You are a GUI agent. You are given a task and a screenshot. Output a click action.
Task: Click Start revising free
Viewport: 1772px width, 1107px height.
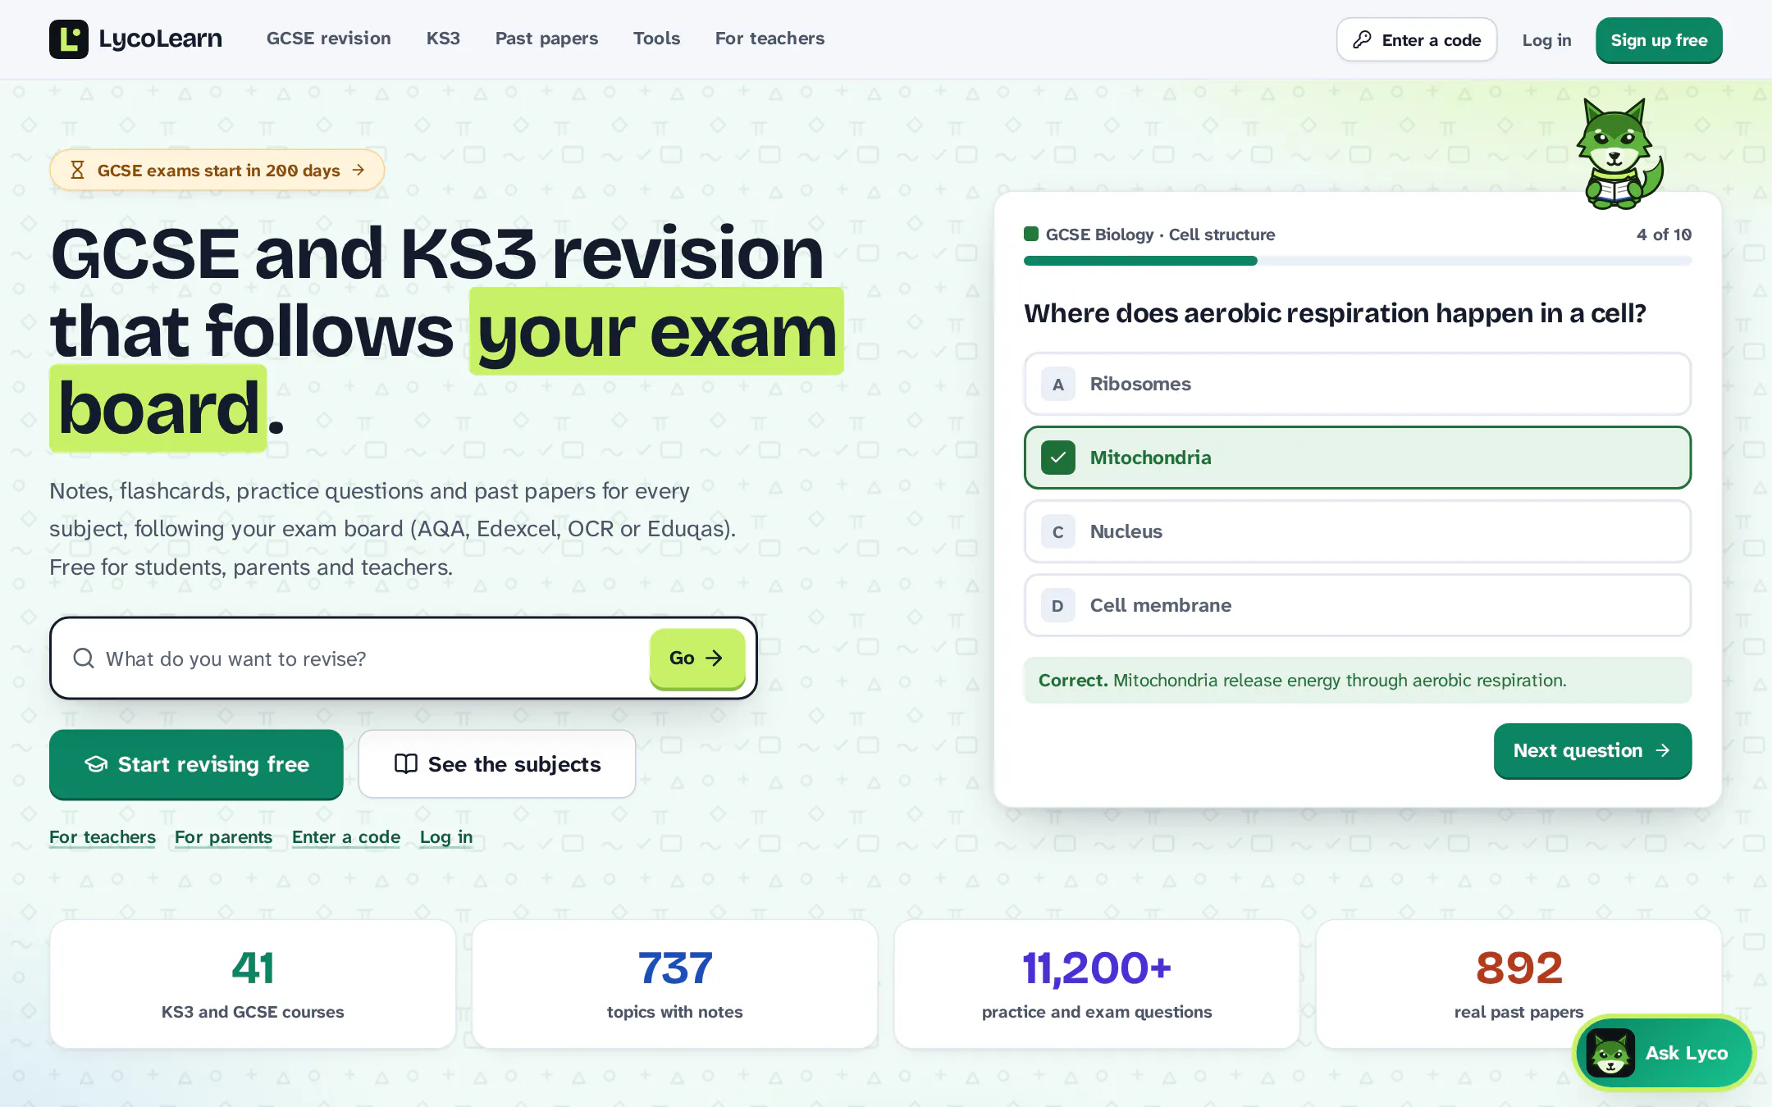pos(196,764)
